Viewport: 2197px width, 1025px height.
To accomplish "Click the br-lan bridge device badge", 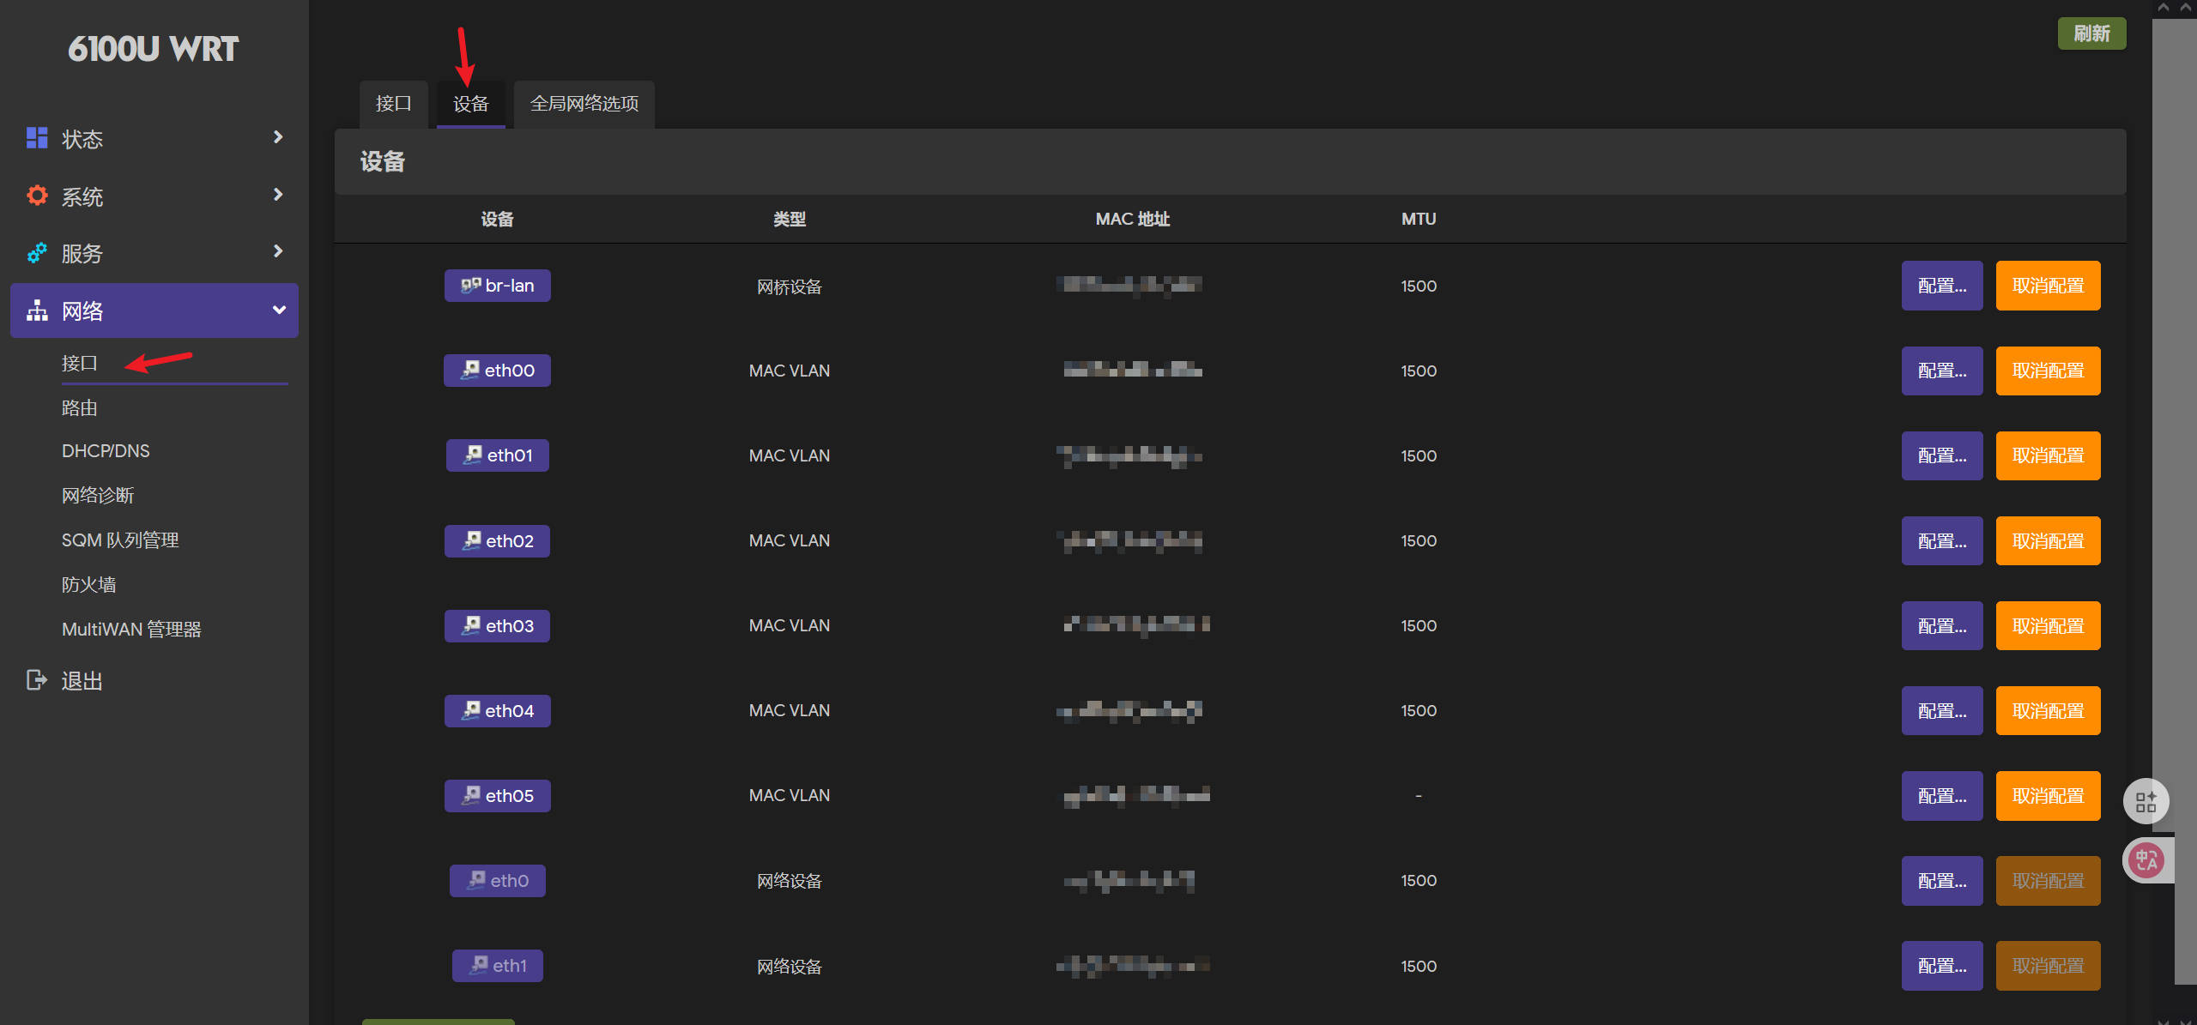I will [x=497, y=286].
